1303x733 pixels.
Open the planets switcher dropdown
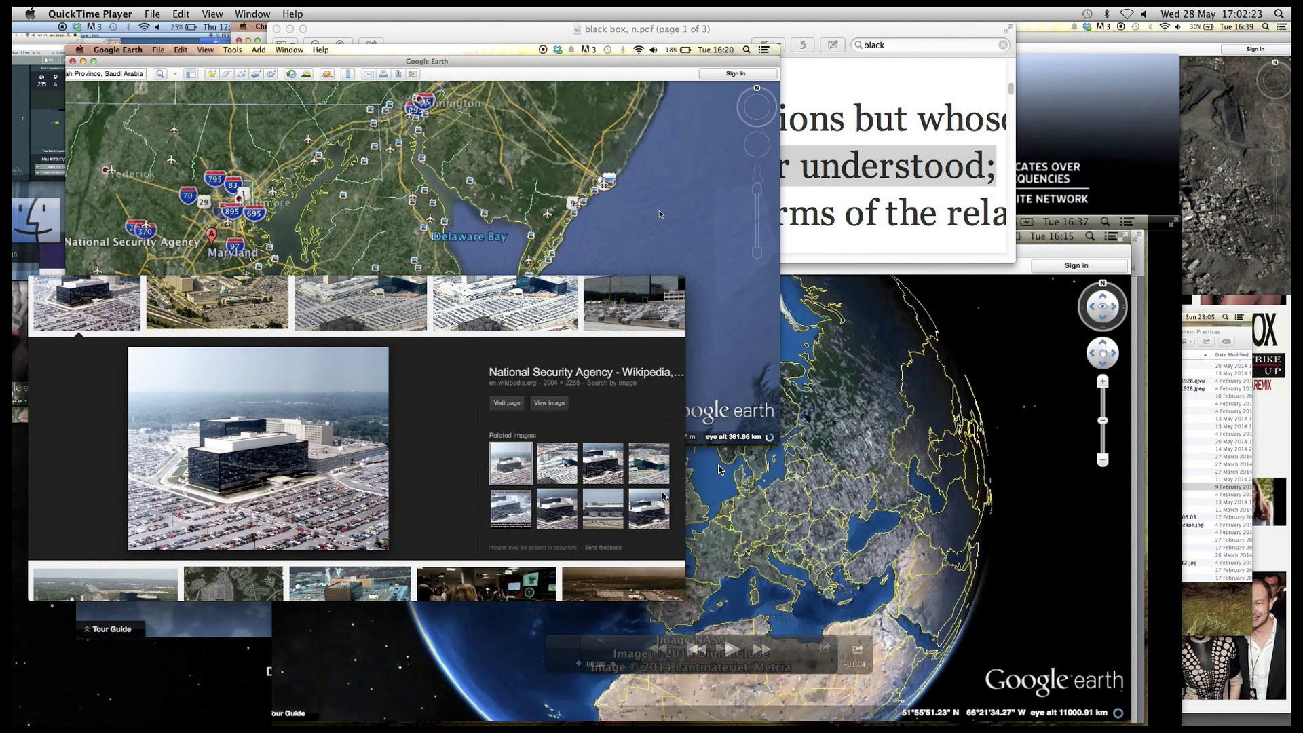click(x=327, y=74)
